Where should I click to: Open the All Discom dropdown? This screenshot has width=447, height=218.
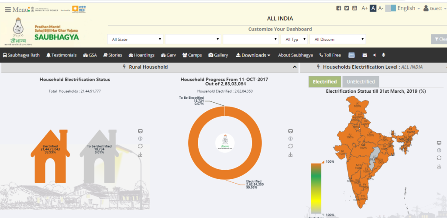(337, 39)
